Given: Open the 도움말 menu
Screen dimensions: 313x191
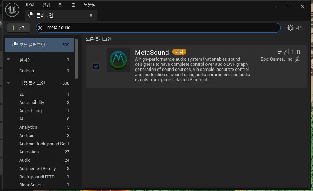Looking at the screenshot, I should click(x=90, y=5).
